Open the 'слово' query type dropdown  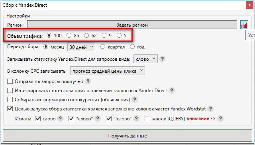pyautogui.click(x=145, y=59)
